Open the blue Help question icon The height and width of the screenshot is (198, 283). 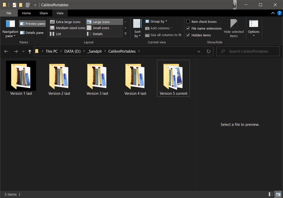tap(279, 13)
